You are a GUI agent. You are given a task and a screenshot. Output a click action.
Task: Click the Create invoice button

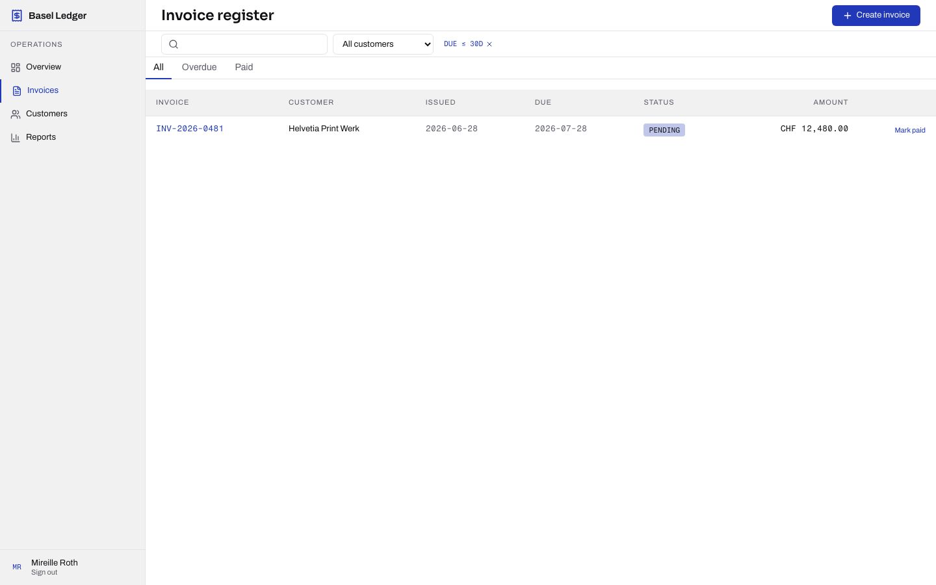coord(876,16)
